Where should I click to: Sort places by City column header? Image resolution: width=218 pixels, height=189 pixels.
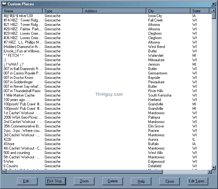coord(168,11)
